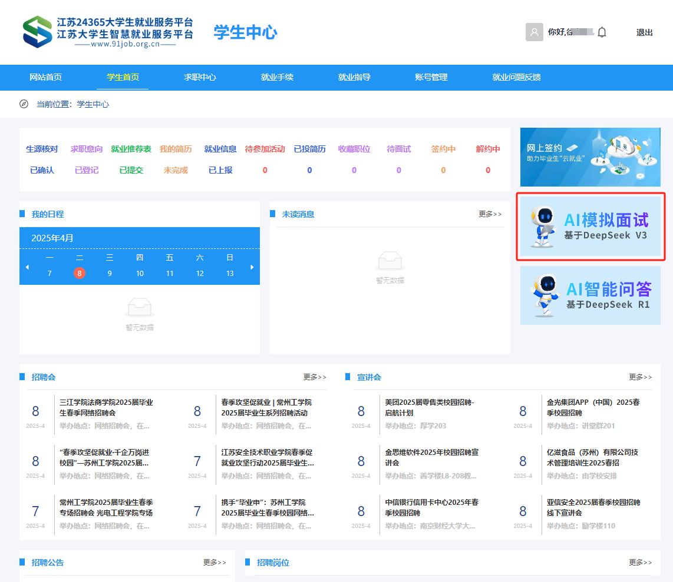Open the AI智能问答 banner

pyautogui.click(x=590, y=295)
